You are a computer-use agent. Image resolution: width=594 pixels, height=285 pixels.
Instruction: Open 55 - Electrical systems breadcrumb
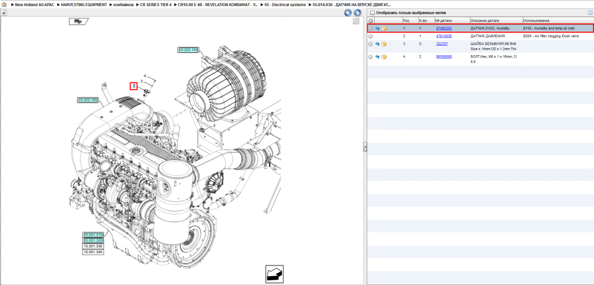point(286,5)
